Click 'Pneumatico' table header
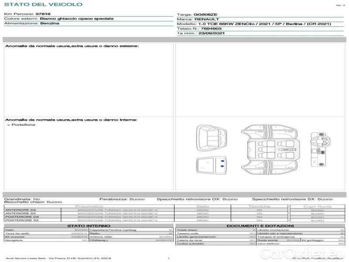 [89, 206]
